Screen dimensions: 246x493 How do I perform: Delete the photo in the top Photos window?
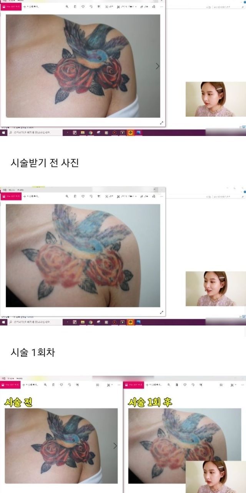[75, 7]
